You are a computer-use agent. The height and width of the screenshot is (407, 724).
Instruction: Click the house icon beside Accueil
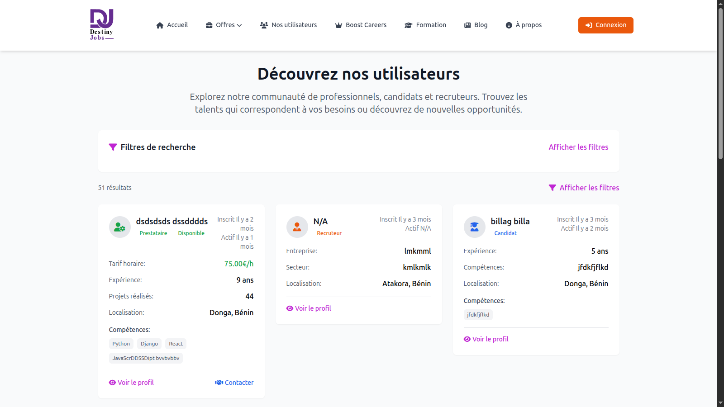pyautogui.click(x=160, y=25)
